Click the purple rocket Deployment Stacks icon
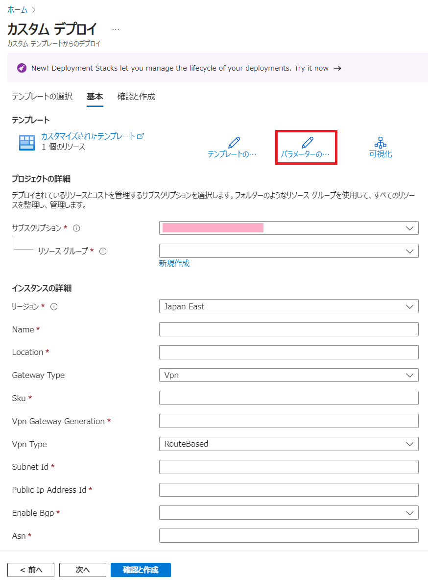Image resolution: width=428 pixels, height=580 pixels. click(22, 68)
